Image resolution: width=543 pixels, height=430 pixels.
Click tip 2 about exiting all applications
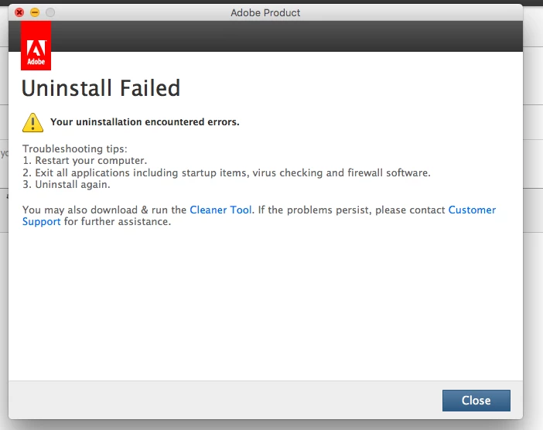227,172
